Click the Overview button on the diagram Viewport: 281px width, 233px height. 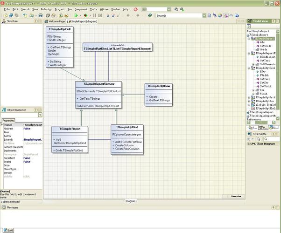[236, 196]
